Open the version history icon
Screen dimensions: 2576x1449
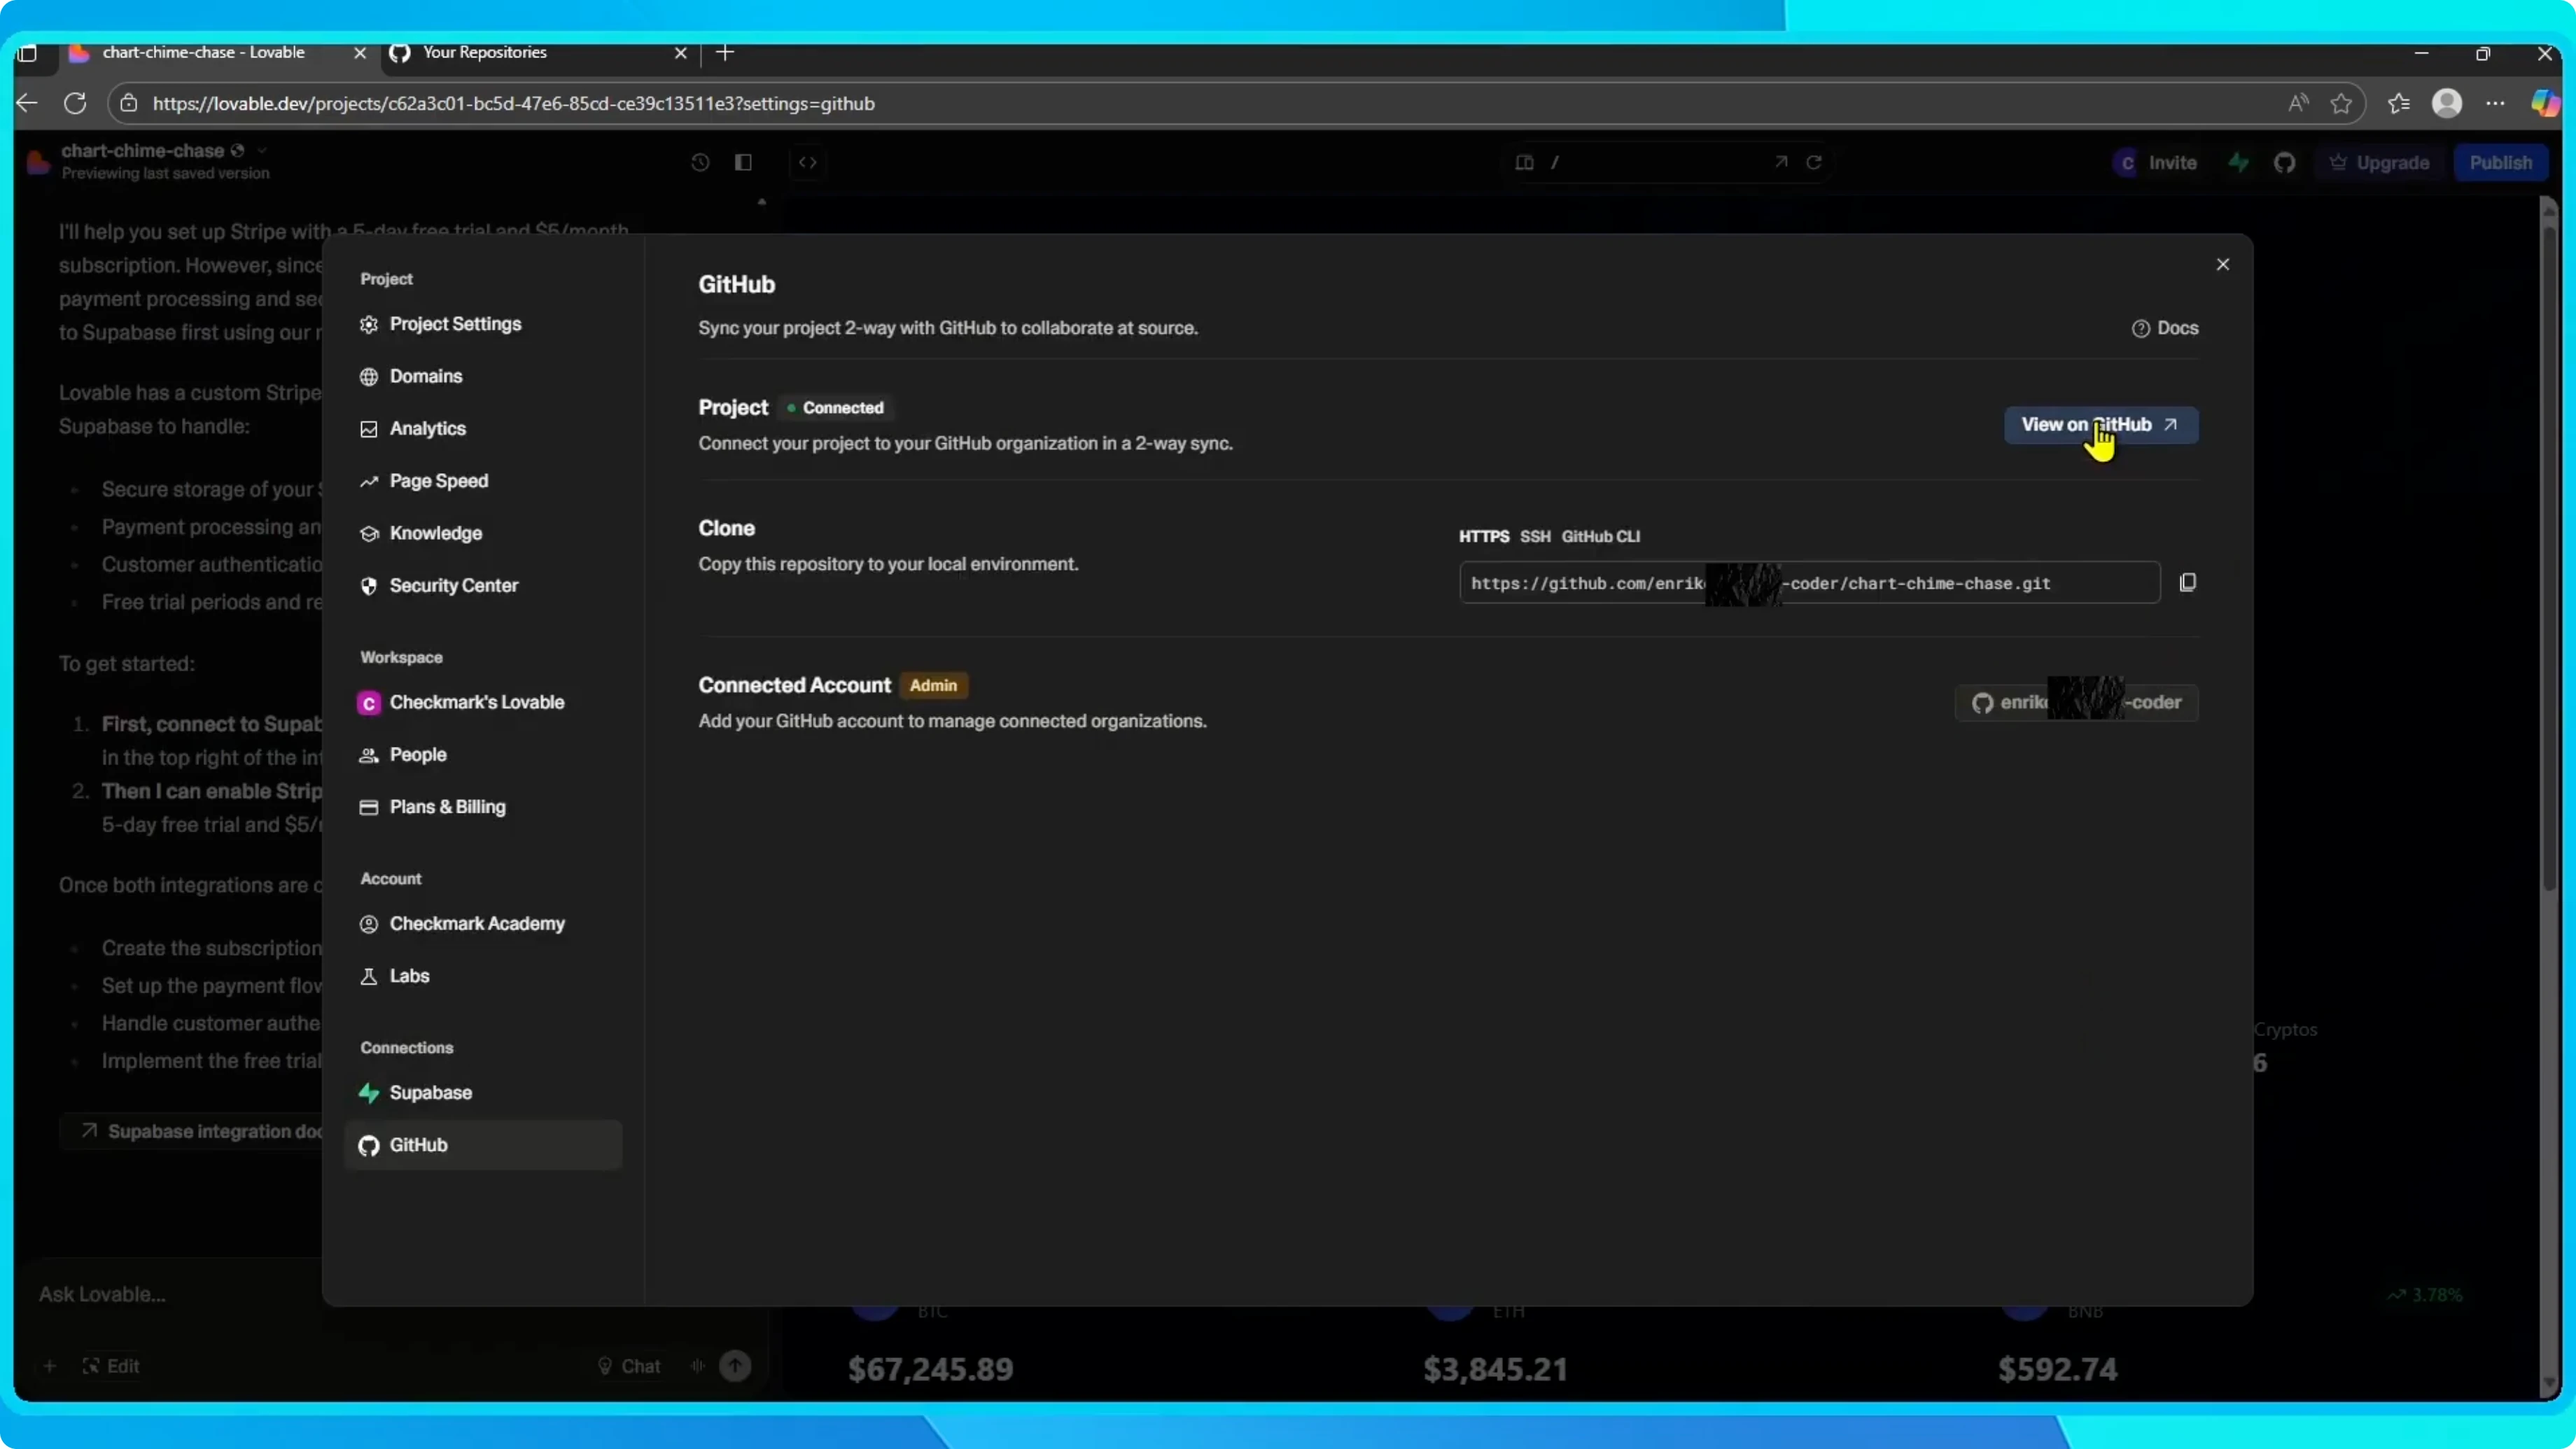click(x=700, y=162)
